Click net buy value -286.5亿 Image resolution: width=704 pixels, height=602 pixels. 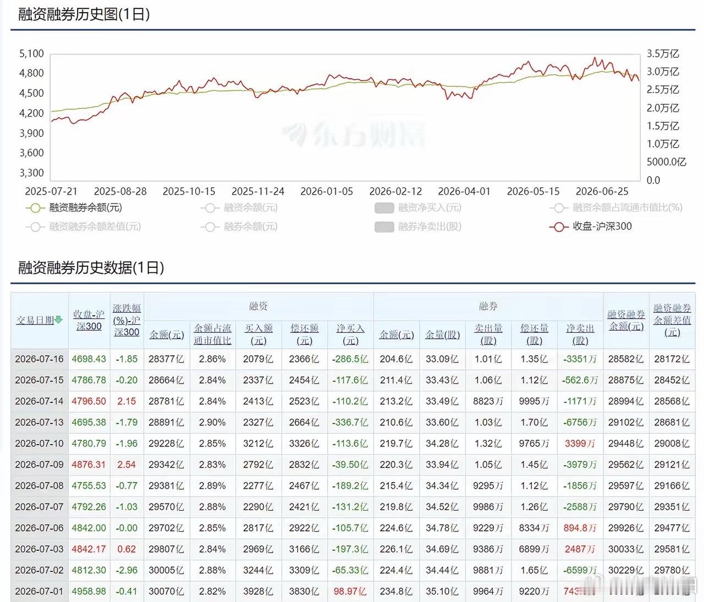[x=350, y=359]
